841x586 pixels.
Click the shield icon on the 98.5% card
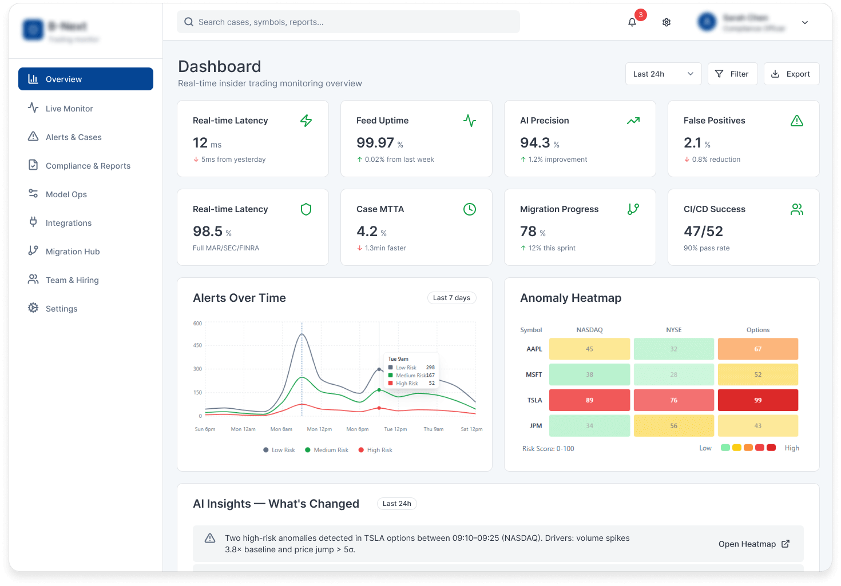306,209
